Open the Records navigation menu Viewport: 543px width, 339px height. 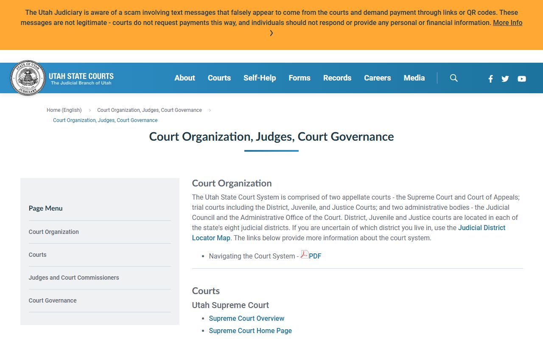(337, 78)
